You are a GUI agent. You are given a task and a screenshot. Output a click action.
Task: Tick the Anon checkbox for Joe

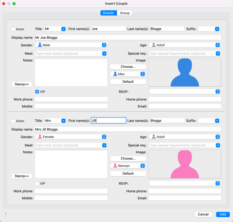click(13, 29)
